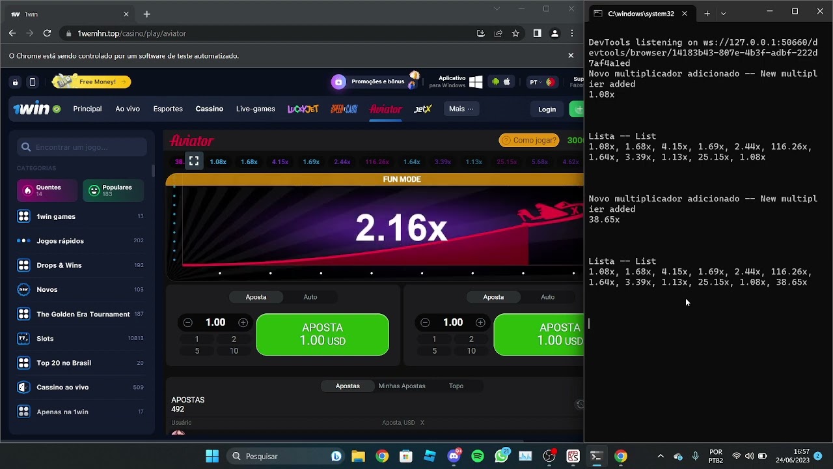Expand the Mais menu
This screenshot has height=469, width=833.
[461, 109]
